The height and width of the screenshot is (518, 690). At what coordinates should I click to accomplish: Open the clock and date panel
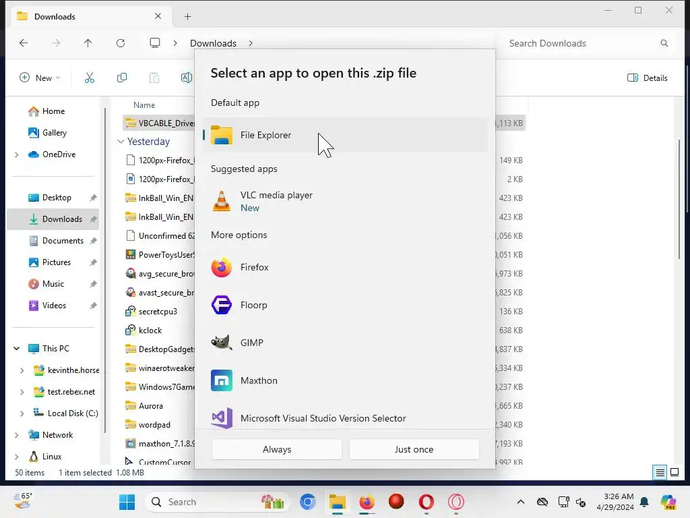tap(615, 502)
